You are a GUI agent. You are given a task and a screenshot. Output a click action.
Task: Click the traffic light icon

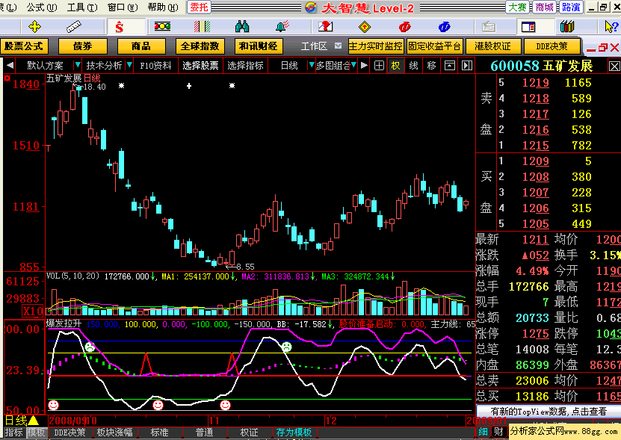(162, 27)
